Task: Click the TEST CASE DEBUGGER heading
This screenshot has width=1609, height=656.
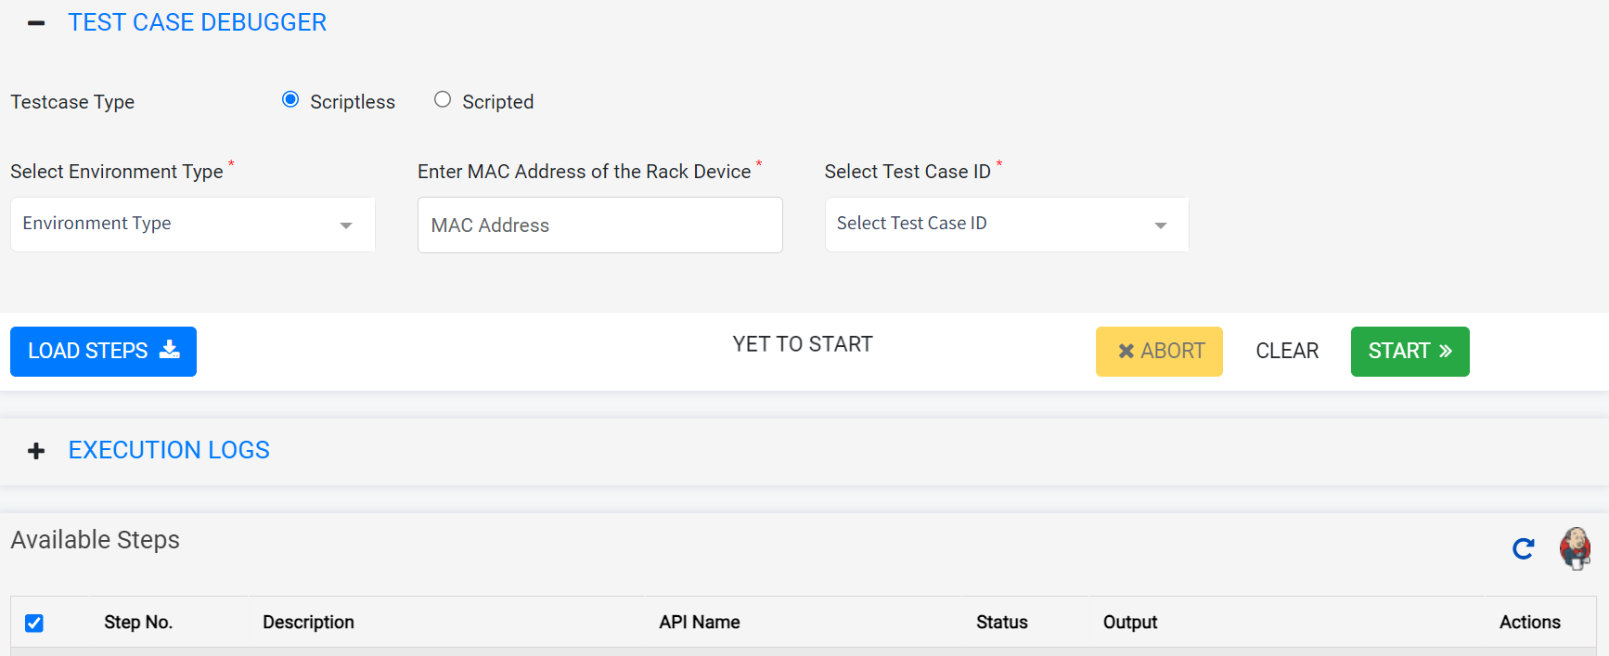Action: 197,22
